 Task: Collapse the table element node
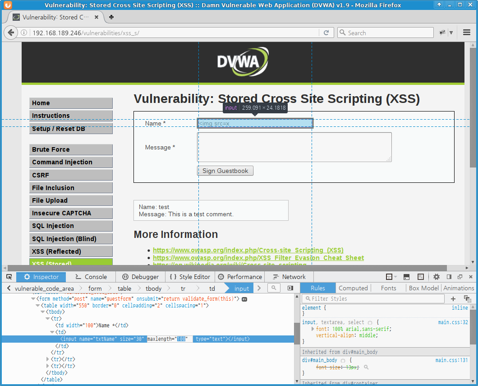[x=38, y=306]
